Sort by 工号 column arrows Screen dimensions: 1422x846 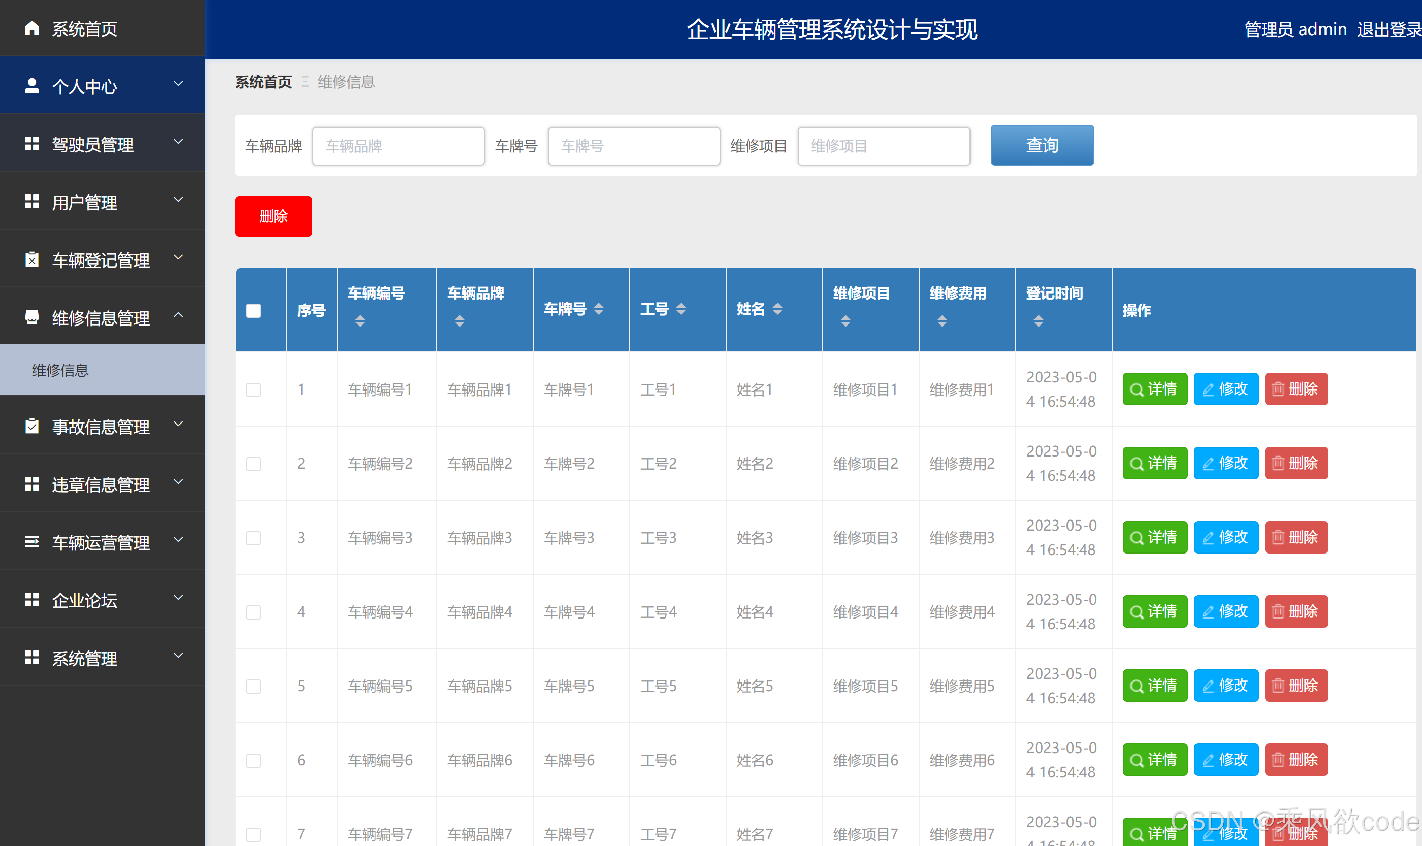point(681,309)
